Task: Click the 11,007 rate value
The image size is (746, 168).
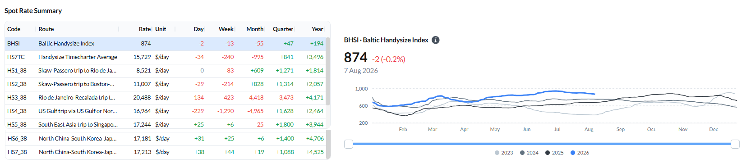Action: 142,84
